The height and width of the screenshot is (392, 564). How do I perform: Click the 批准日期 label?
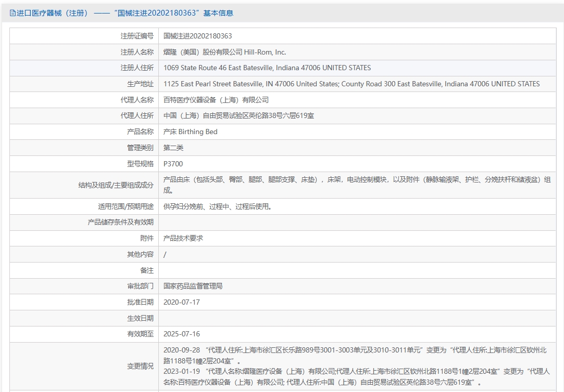coord(140,302)
